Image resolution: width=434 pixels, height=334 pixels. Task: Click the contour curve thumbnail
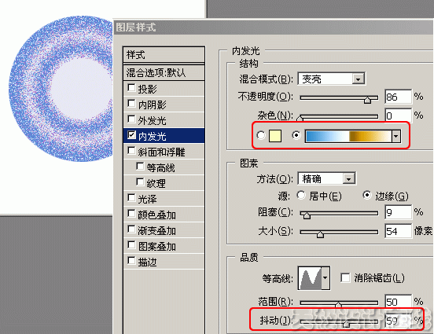tap(310, 278)
